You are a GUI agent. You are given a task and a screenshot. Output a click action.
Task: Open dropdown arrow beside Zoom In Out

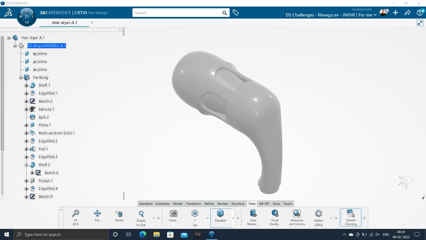click(154, 218)
